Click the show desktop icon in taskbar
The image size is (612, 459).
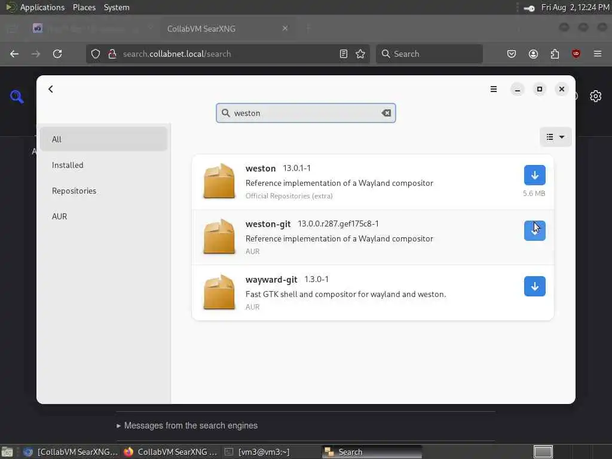coord(7,452)
